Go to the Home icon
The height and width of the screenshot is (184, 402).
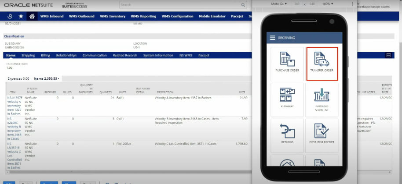click(x=32, y=16)
